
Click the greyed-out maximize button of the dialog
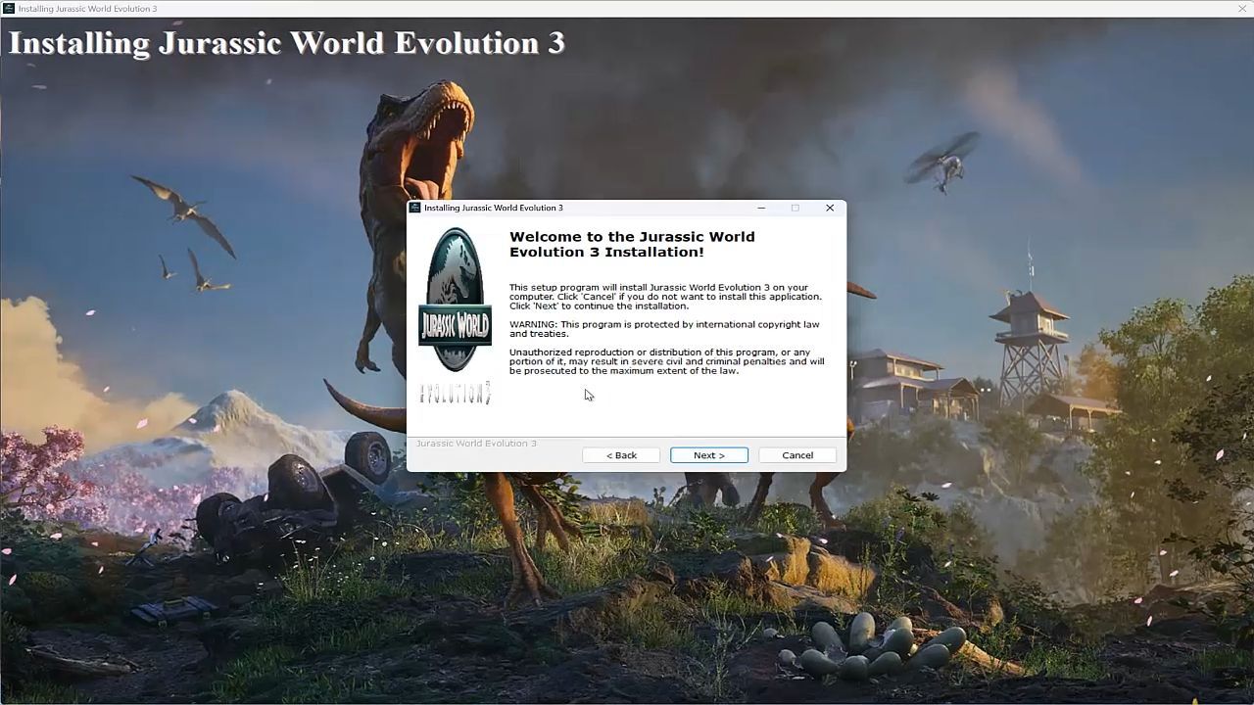tap(795, 208)
